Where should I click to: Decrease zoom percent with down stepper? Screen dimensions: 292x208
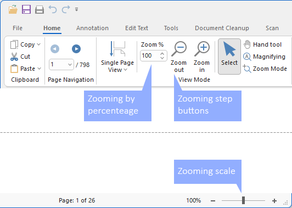coord(162,58)
